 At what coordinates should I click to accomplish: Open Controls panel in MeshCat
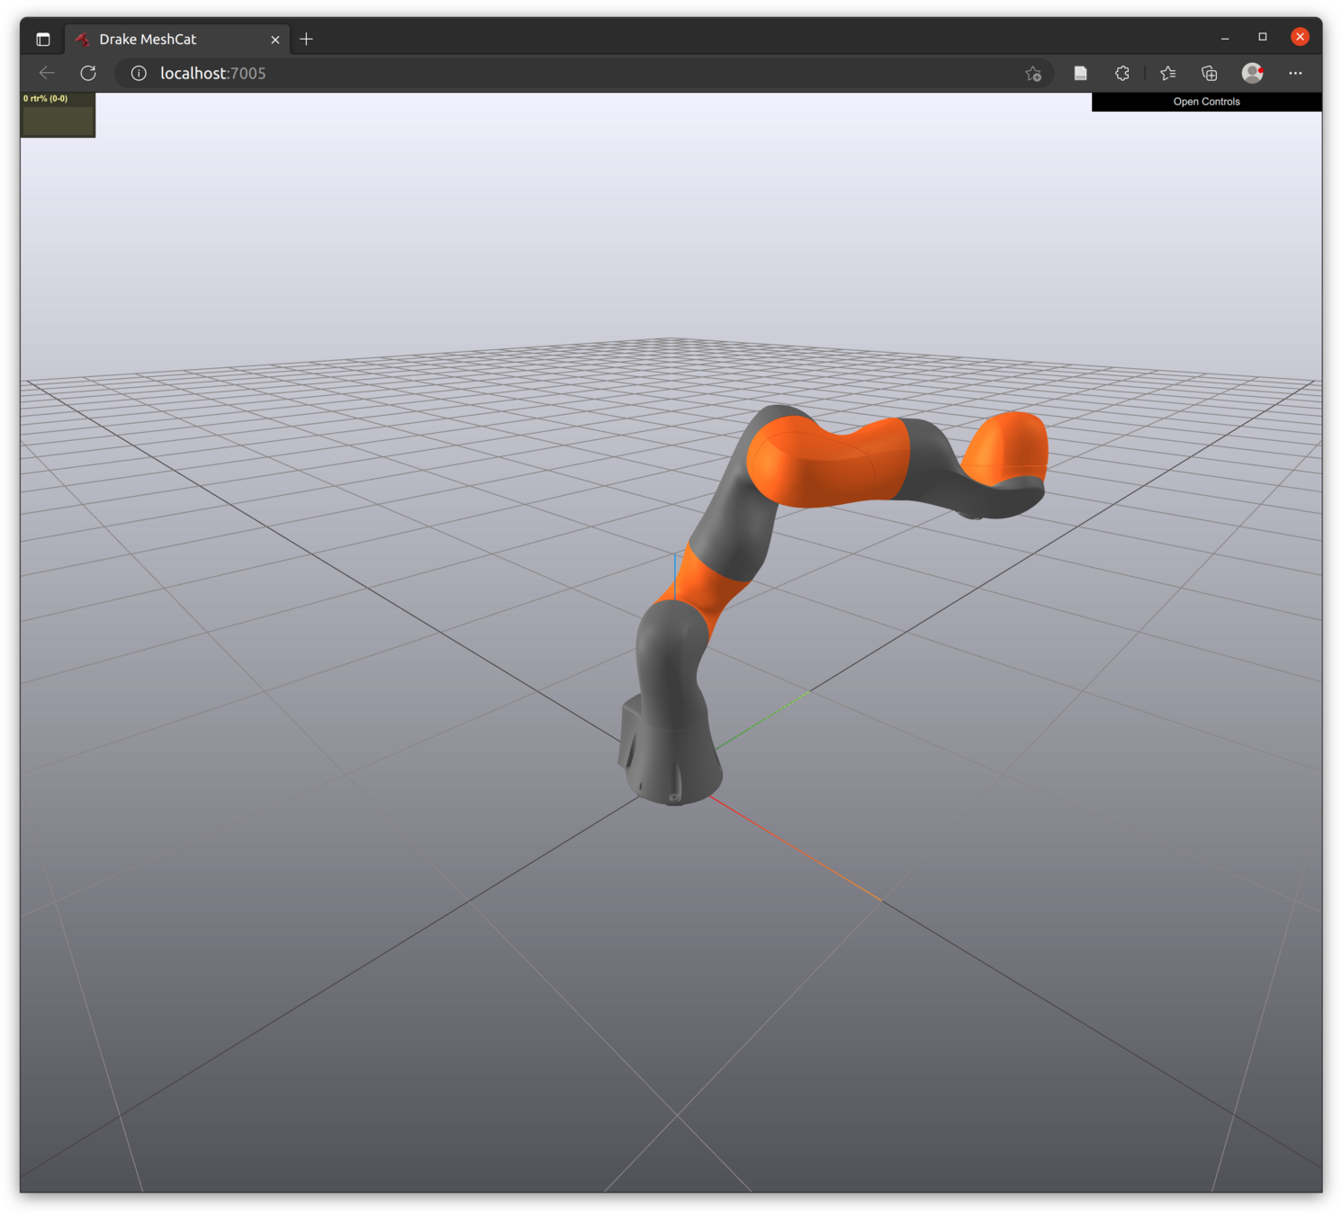coord(1206,102)
